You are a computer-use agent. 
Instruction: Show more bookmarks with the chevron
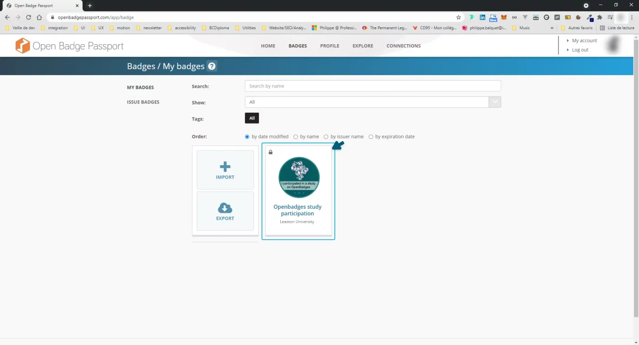tap(552, 28)
